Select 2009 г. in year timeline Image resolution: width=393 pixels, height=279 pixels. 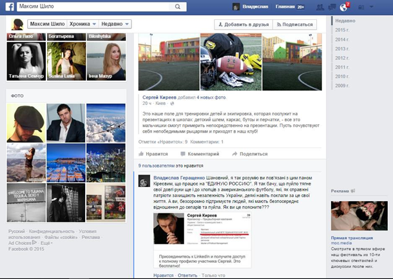click(x=342, y=84)
